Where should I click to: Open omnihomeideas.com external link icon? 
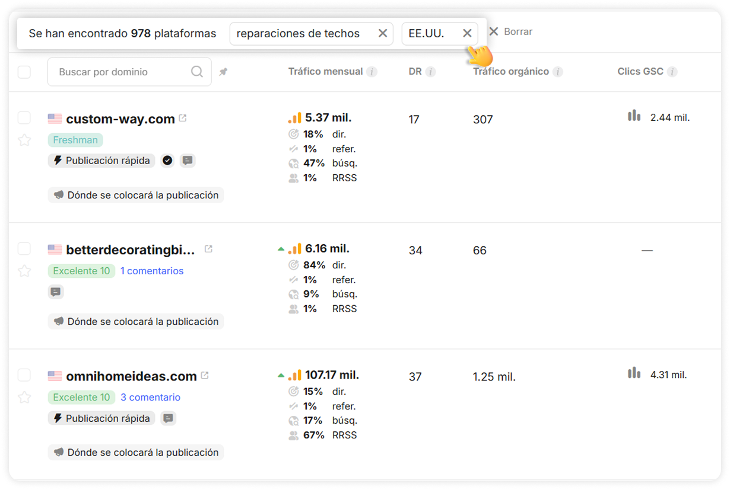(205, 375)
